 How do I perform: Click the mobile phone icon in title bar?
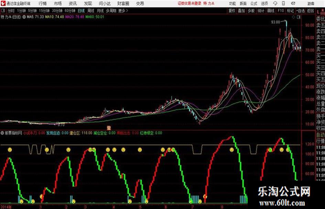click(x=283, y=3)
